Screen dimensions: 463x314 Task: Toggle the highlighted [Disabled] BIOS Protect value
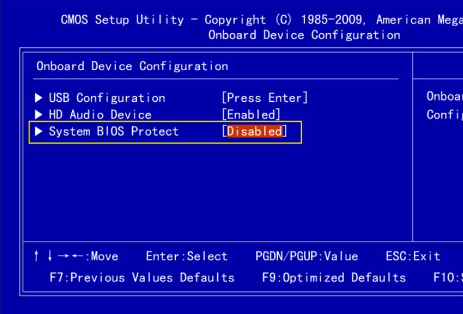point(254,132)
